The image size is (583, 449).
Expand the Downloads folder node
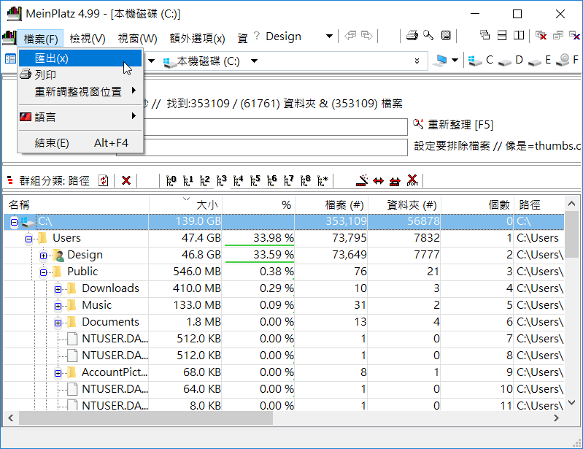pos(58,288)
